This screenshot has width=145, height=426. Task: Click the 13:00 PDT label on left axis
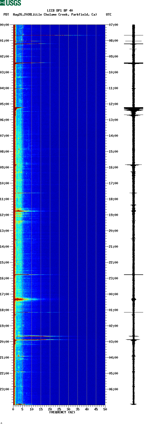pos(5,231)
